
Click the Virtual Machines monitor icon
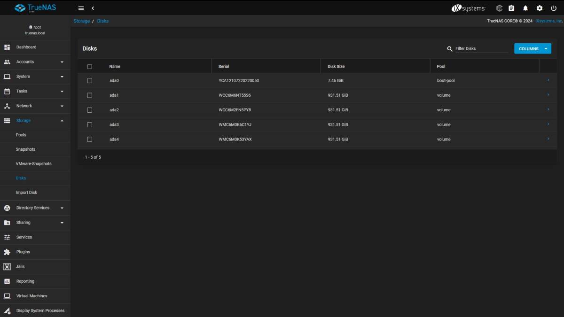click(7, 296)
